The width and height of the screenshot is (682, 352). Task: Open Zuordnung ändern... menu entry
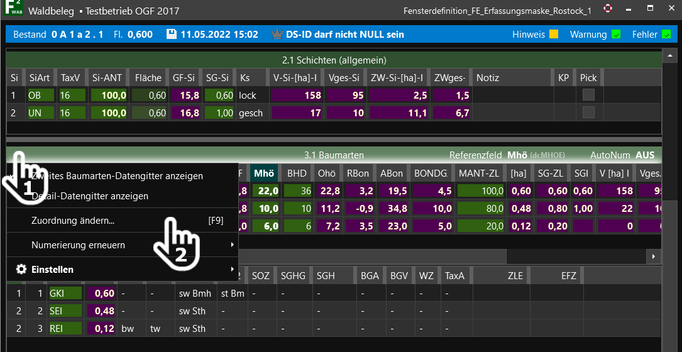(x=73, y=221)
